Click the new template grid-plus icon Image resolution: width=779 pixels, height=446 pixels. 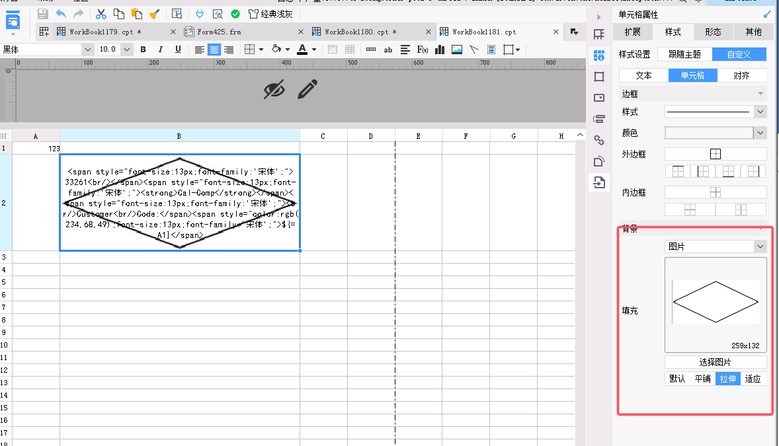(x=44, y=32)
